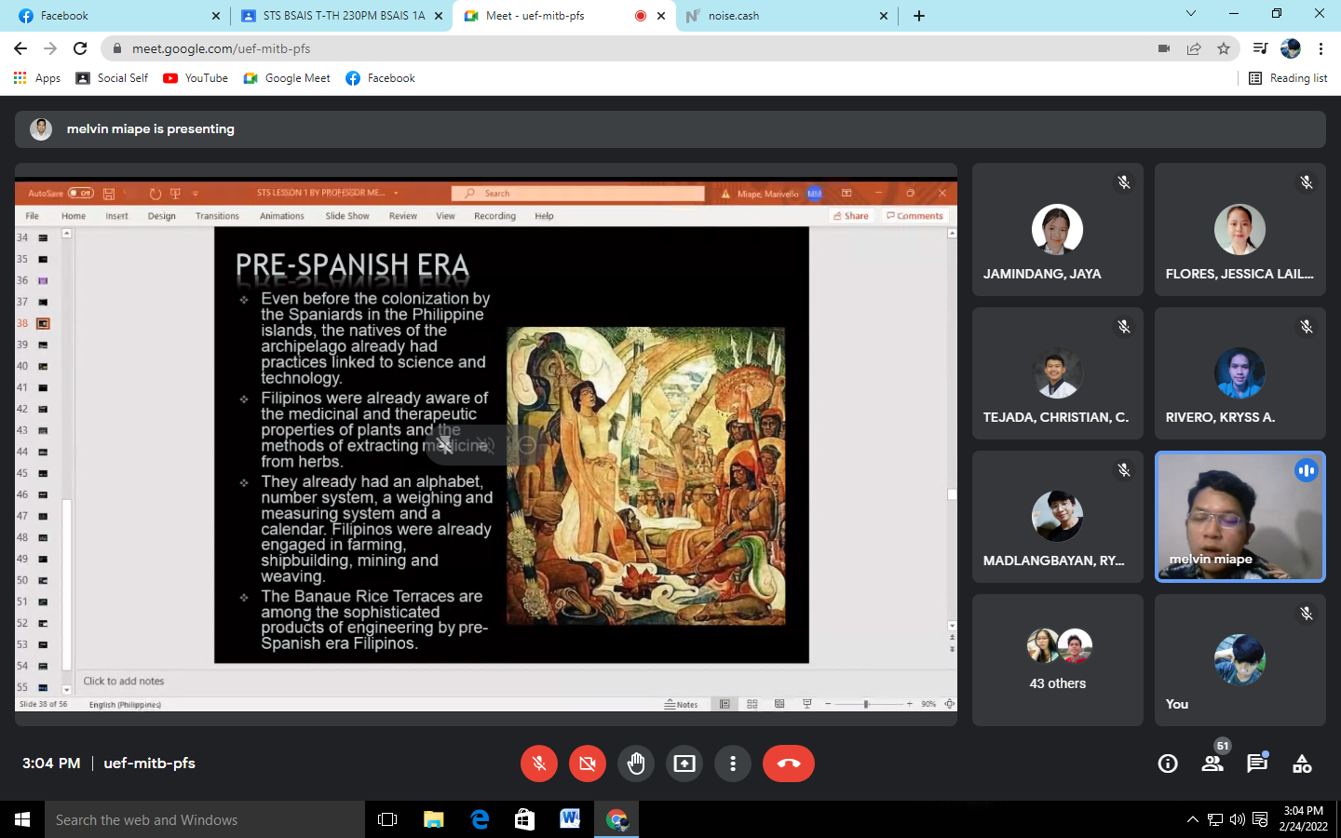Switch to the Transitions ribbon tab
The image size is (1341, 838).
tap(217, 216)
